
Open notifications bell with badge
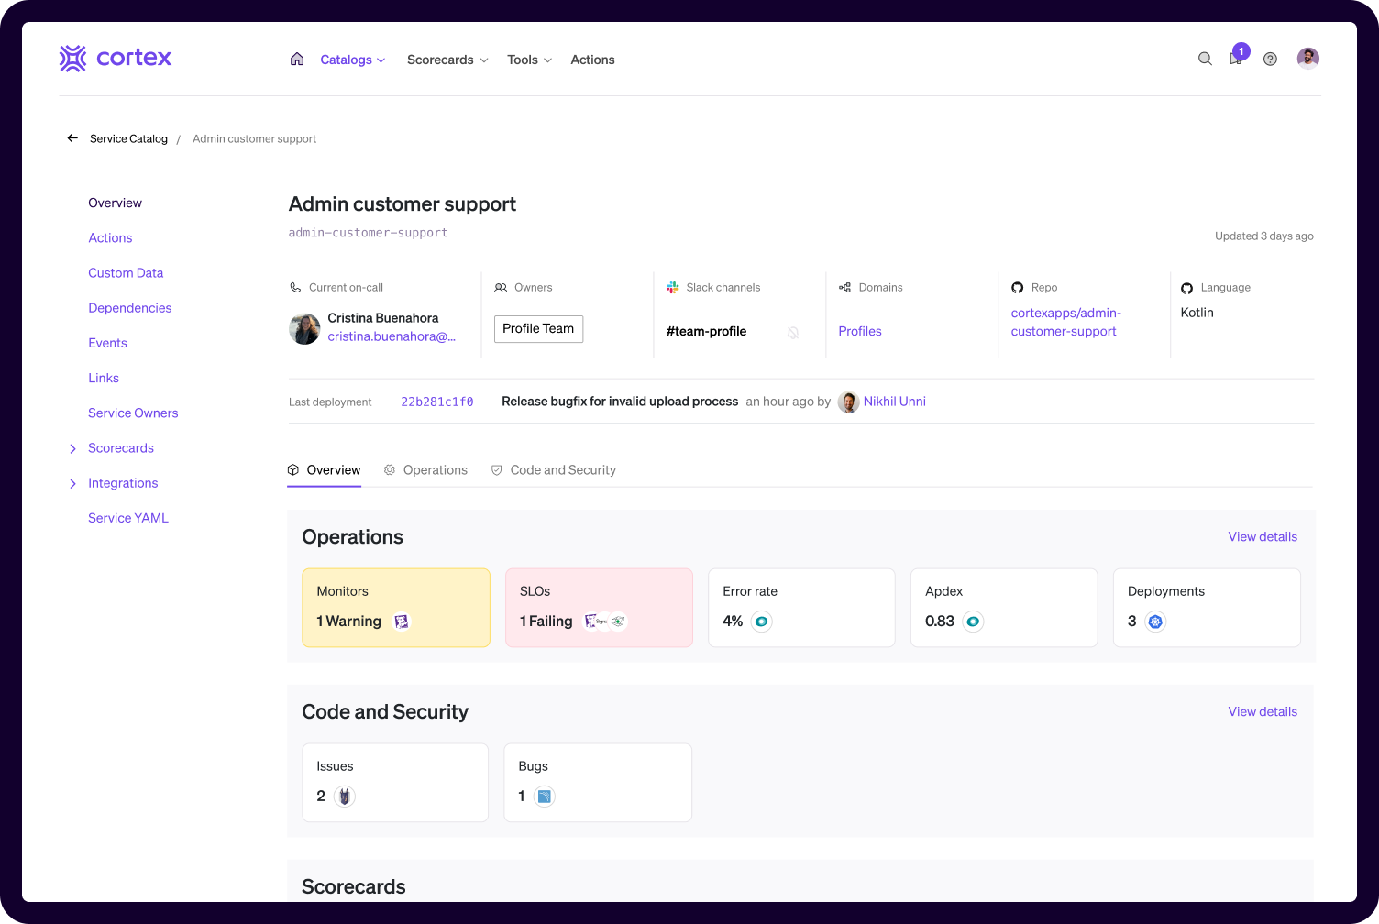click(x=1236, y=58)
